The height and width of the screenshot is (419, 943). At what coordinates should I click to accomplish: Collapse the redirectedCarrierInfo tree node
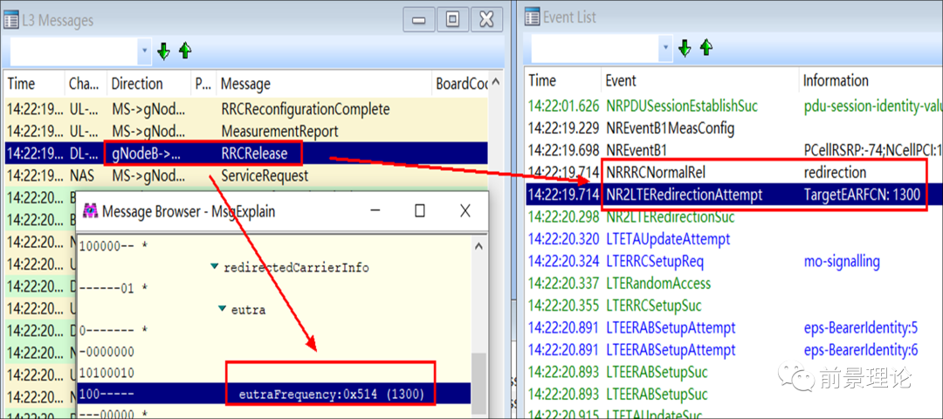[215, 266]
